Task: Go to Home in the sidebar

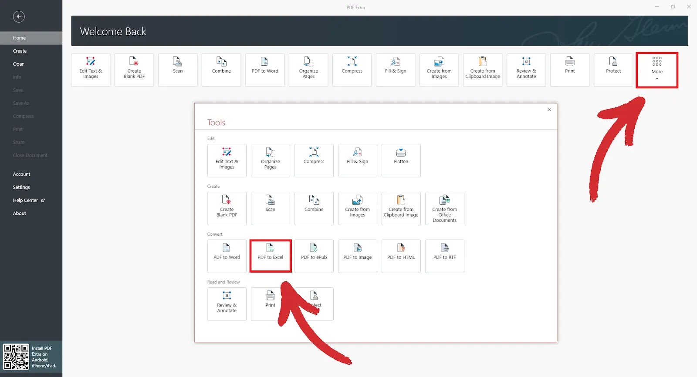Action: 31,38
